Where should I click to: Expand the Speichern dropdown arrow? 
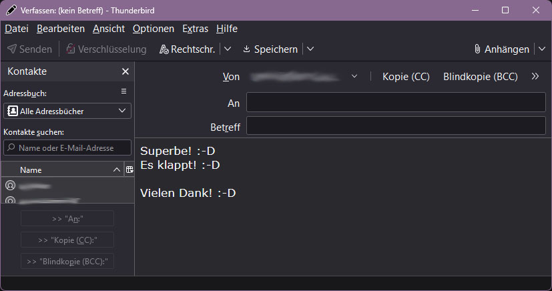point(310,49)
